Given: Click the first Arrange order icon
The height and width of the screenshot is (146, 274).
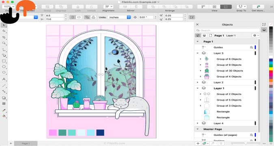Looking at the screenshot, I should [153, 7].
